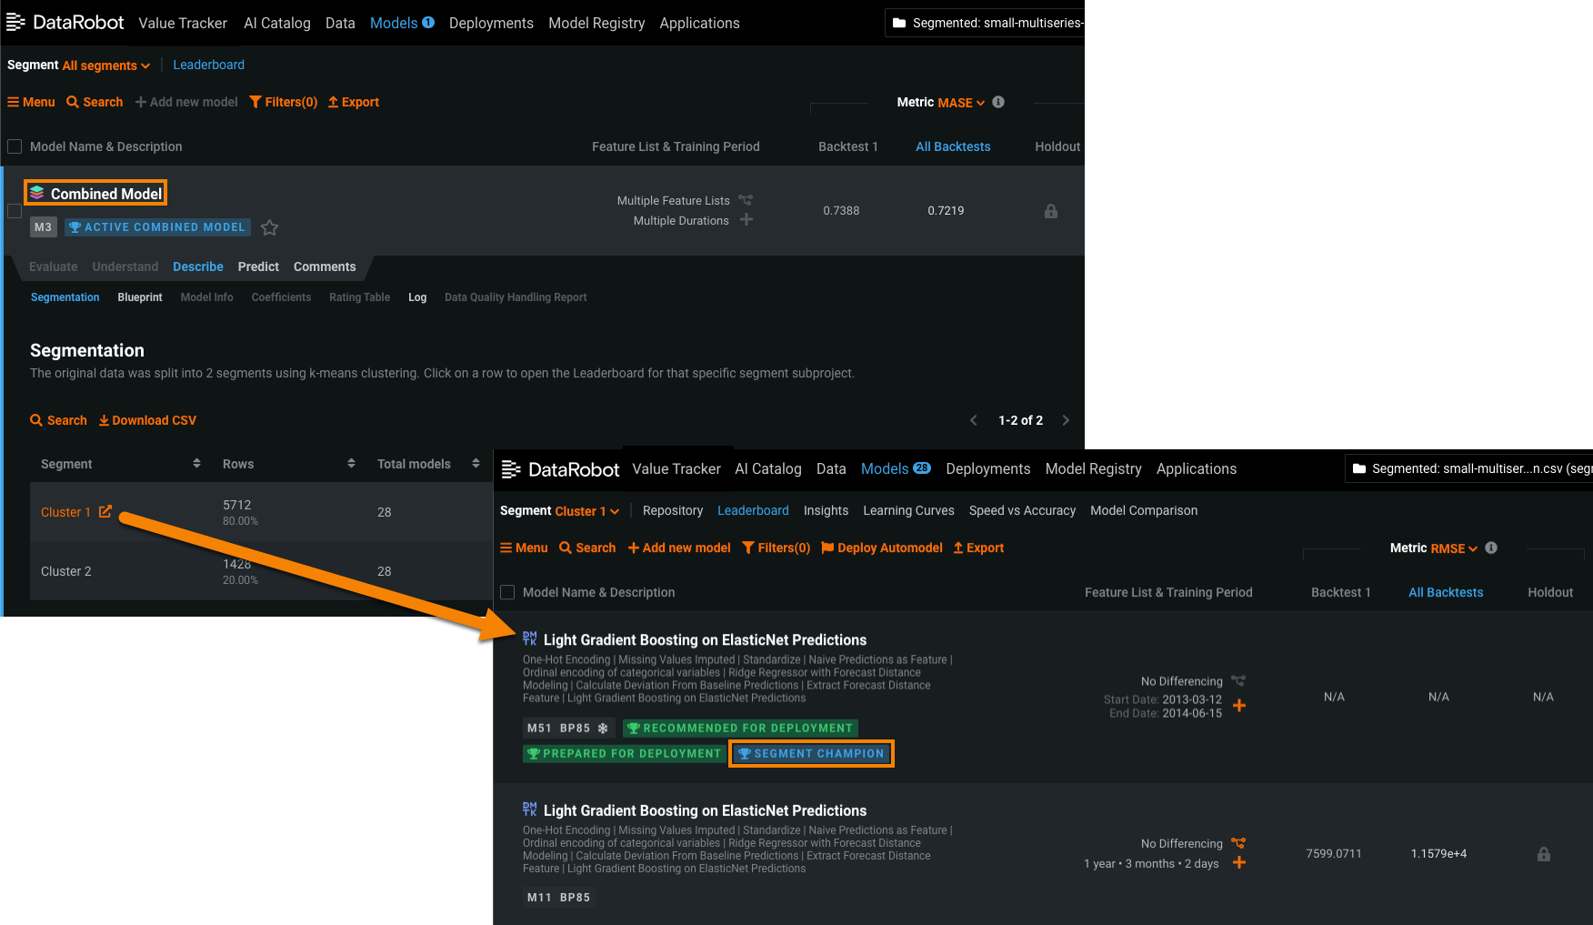Click the orange plus beside M51 training dates
The width and height of the screenshot is (1593, 925).
click(1238, 706)
